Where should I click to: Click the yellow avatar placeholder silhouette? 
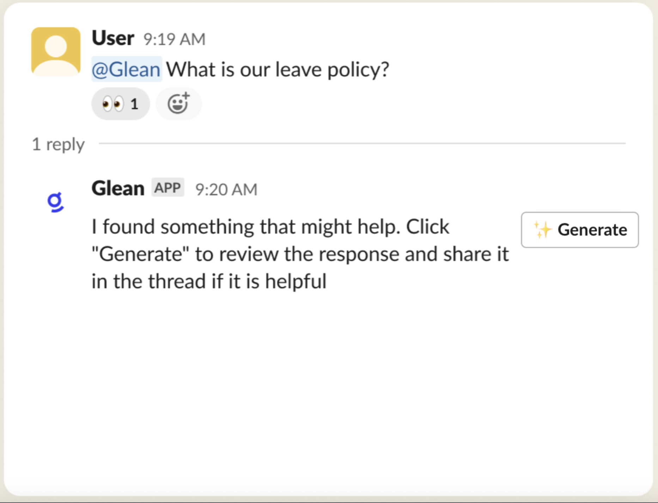pos(55,53)
